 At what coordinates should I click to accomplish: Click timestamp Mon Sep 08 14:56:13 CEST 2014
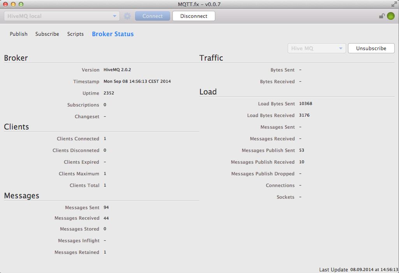tap(137, 81)
